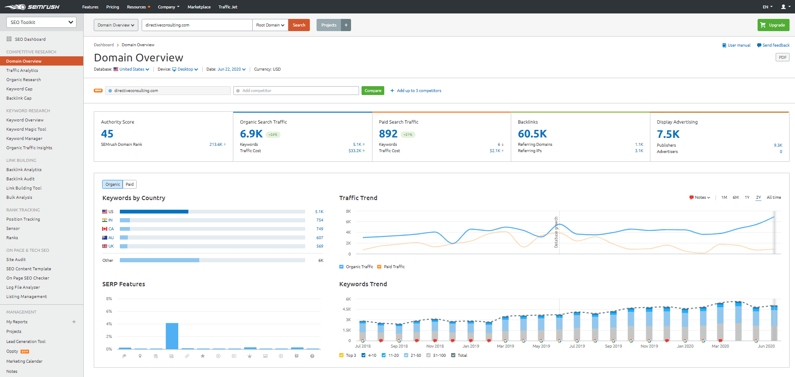Open the United States database dropdown

click(x=134, y=69)
